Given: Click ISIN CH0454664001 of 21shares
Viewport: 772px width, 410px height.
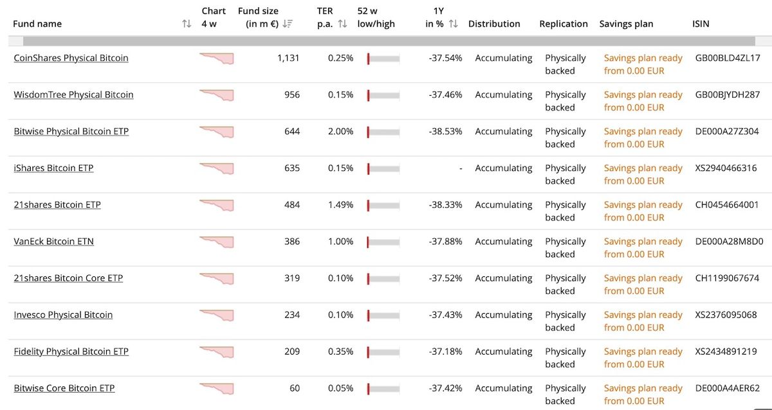Looking at the screenshot, I should (727, 205).
